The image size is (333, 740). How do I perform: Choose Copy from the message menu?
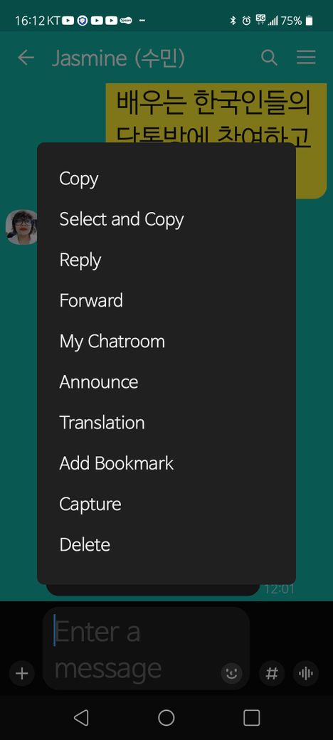pos(166,179)
